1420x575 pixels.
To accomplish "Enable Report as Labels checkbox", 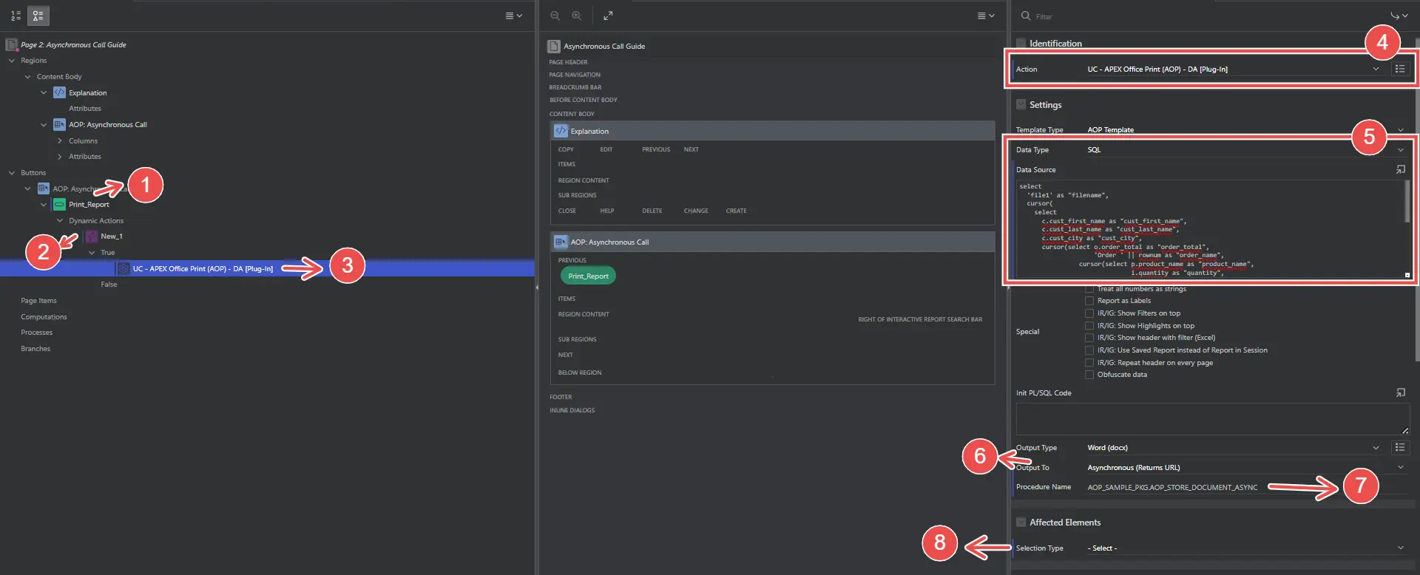I will click(x=1089, y=301).
